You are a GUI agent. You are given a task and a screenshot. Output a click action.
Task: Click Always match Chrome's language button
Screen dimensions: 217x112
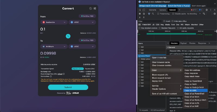point(153,6)
